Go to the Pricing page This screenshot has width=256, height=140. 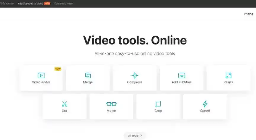coord(248,14)
